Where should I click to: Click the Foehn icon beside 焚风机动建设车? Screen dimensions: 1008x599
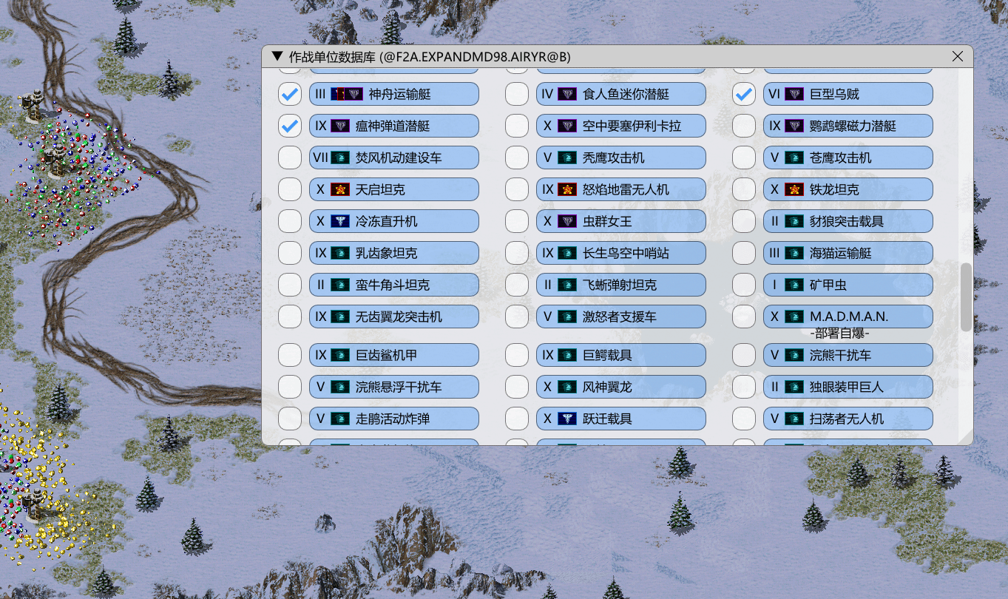pyautogui.click(x=340, y=158)
